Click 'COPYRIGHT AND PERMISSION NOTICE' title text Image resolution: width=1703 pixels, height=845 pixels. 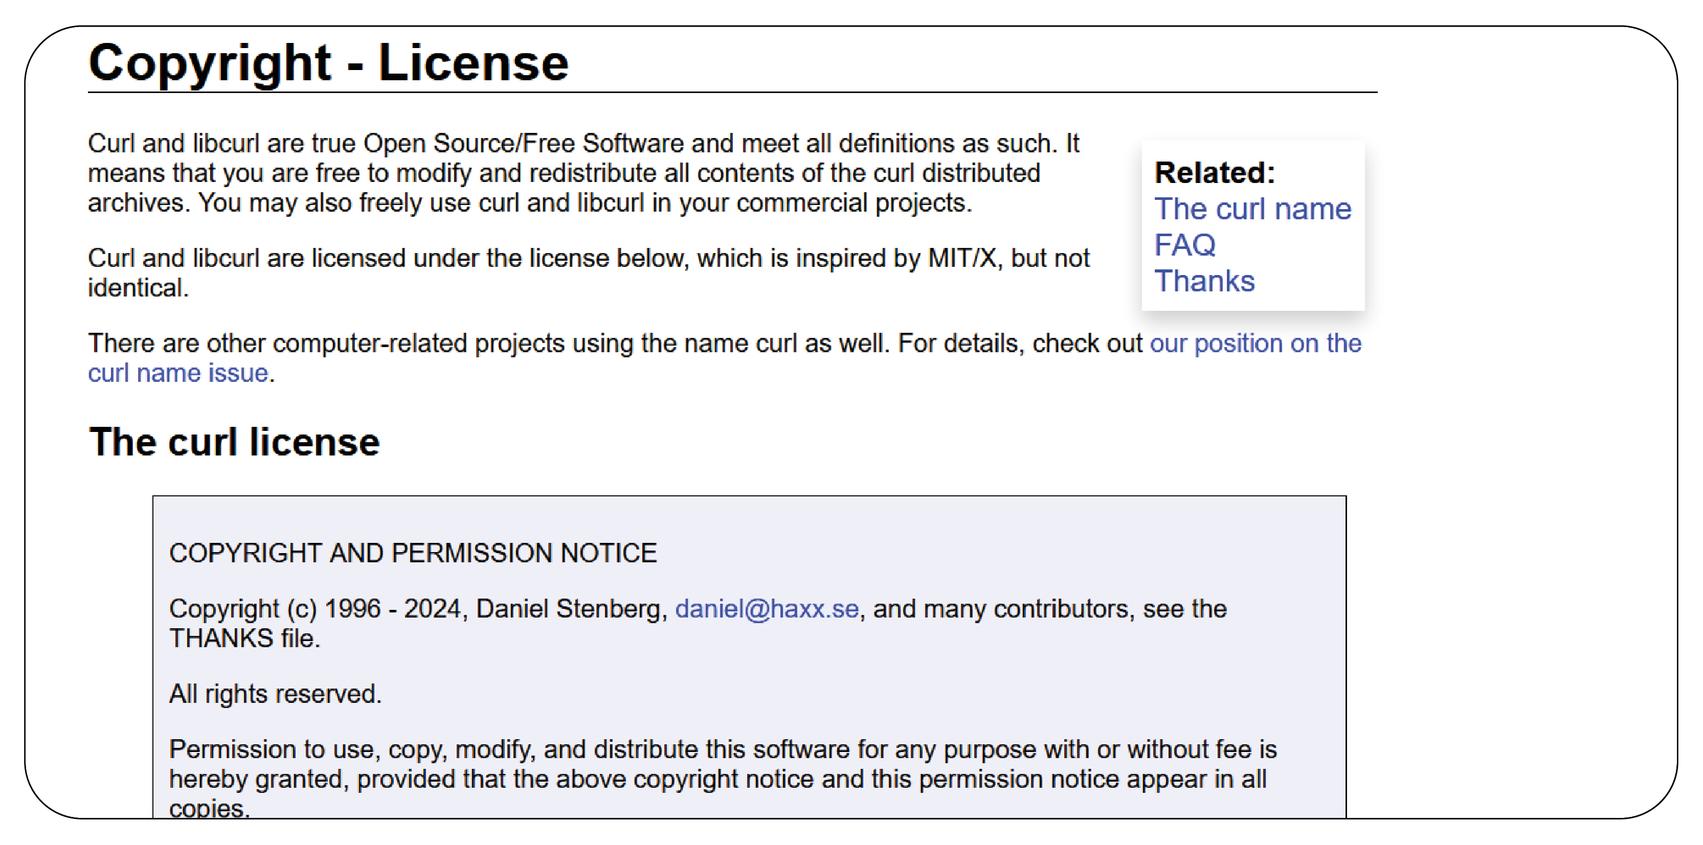click(x=413, y=553)
